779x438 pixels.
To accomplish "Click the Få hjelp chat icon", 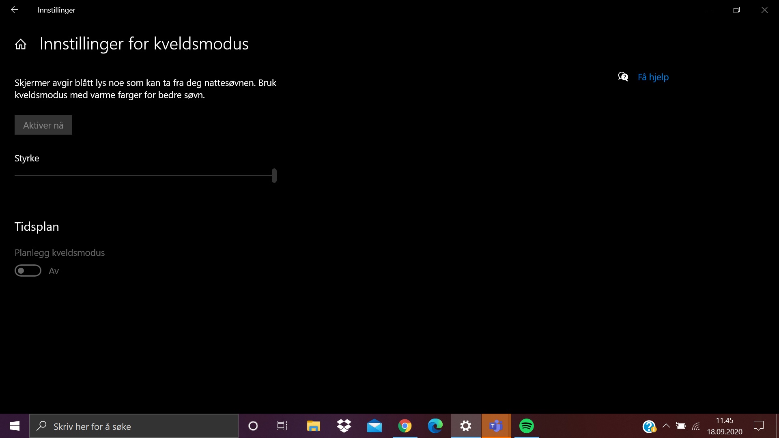I will pyautogui.click(x=623, y=77).
